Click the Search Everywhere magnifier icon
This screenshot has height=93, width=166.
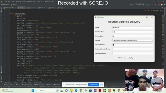coord(159,5)
